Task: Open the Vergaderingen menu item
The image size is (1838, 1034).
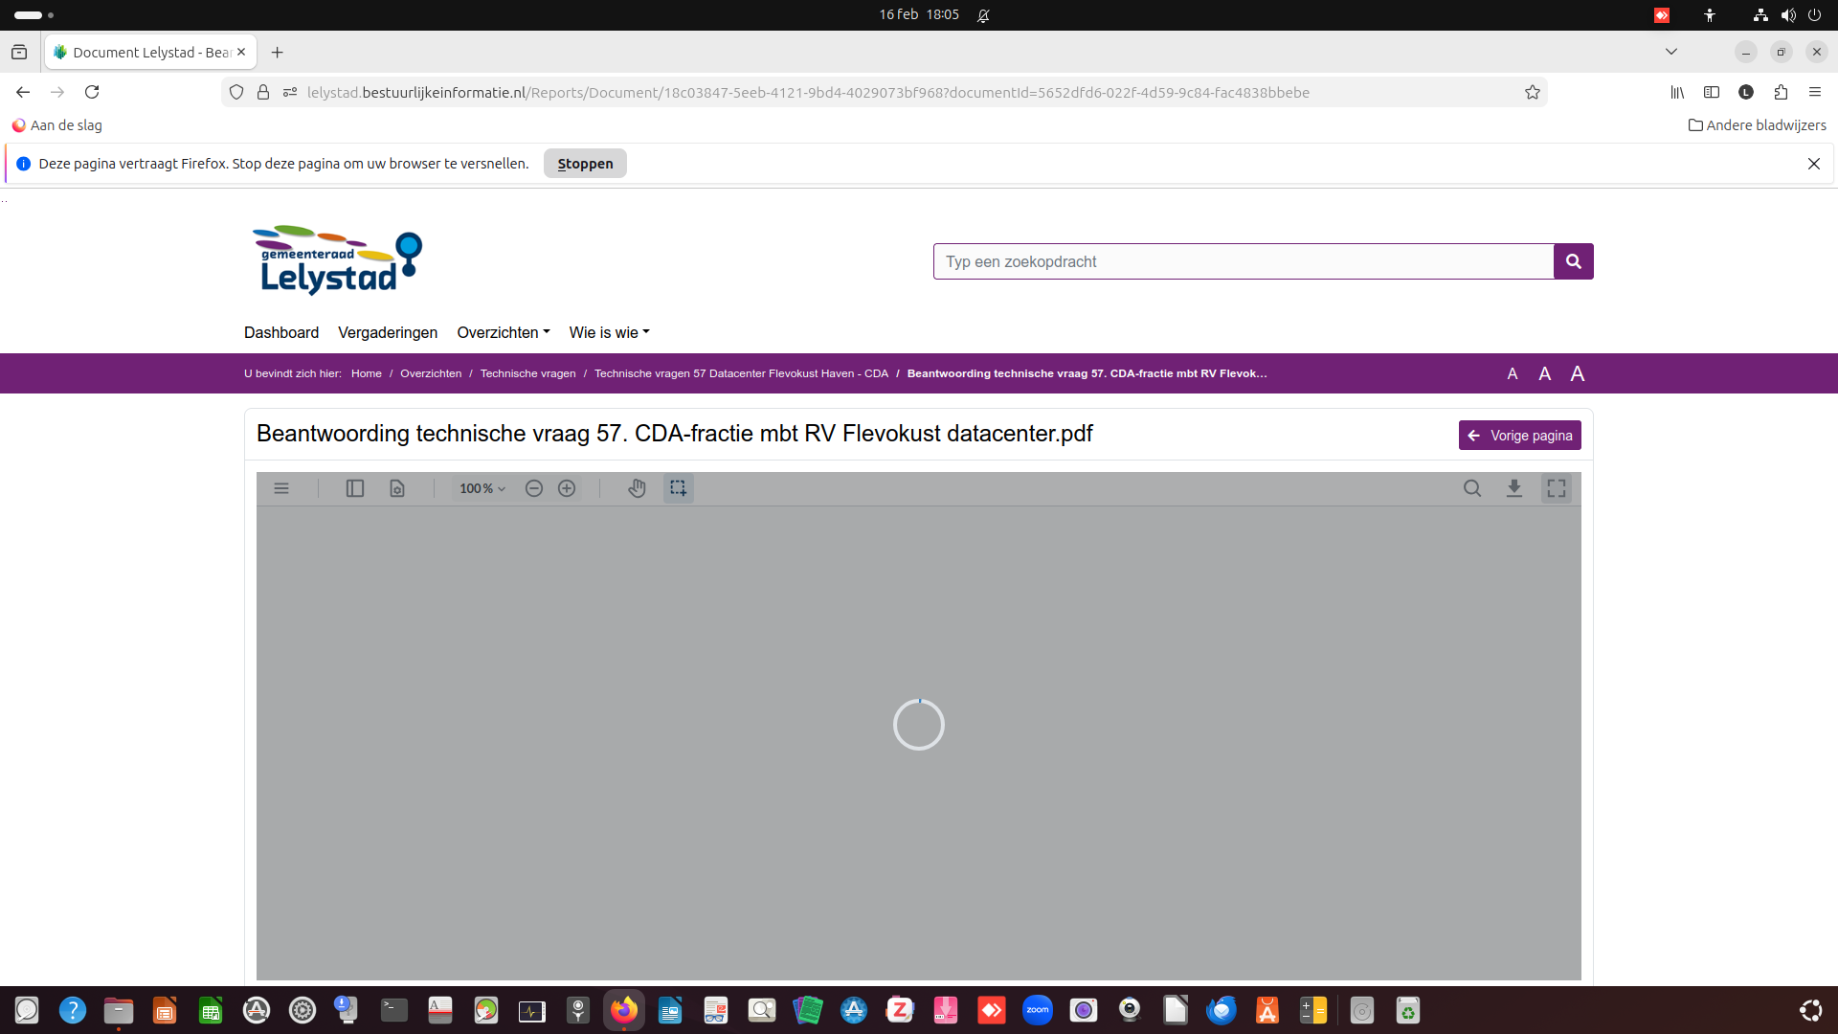Action: coord(388,332)
